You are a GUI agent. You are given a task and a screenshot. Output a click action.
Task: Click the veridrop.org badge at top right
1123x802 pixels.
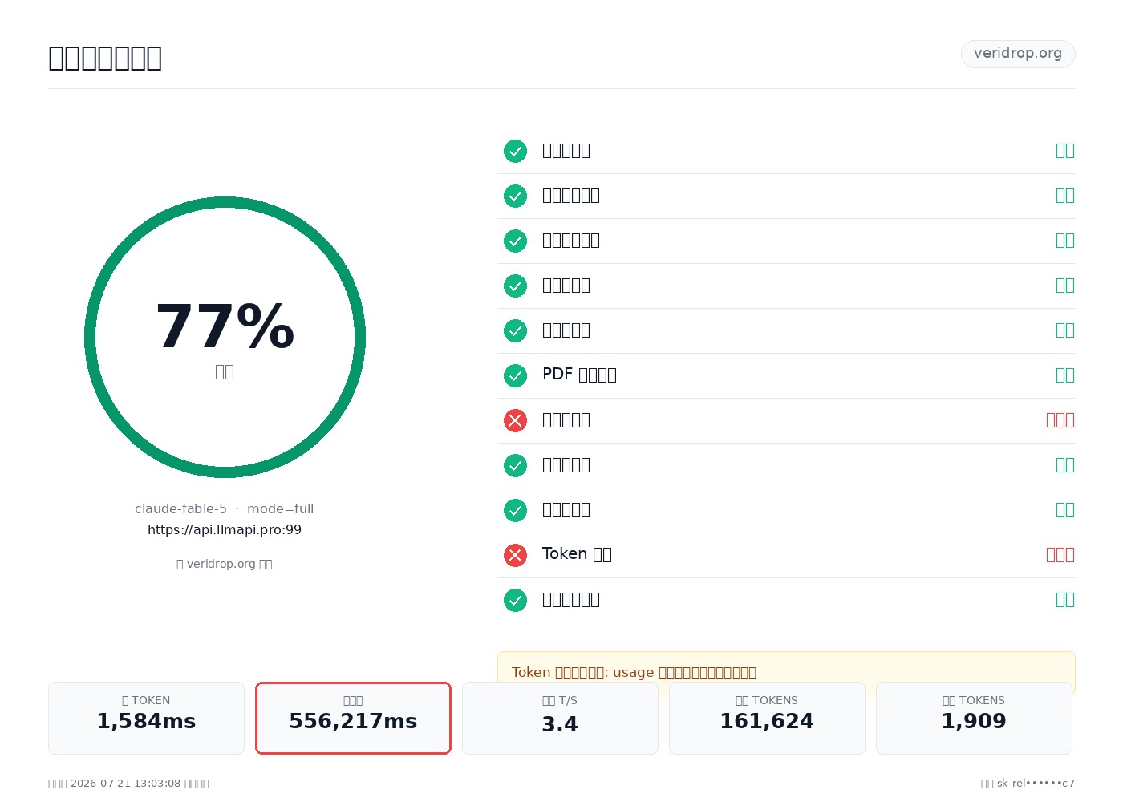(x=1018, y=54)
